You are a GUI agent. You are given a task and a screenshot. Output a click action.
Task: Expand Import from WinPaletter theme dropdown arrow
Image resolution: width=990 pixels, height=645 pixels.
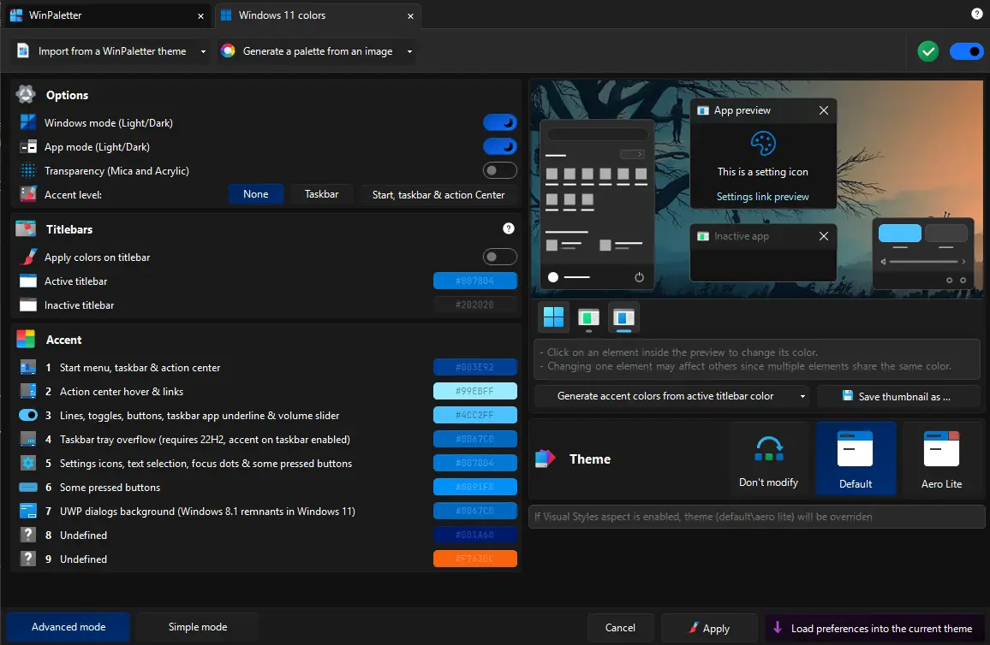[203, 51]
